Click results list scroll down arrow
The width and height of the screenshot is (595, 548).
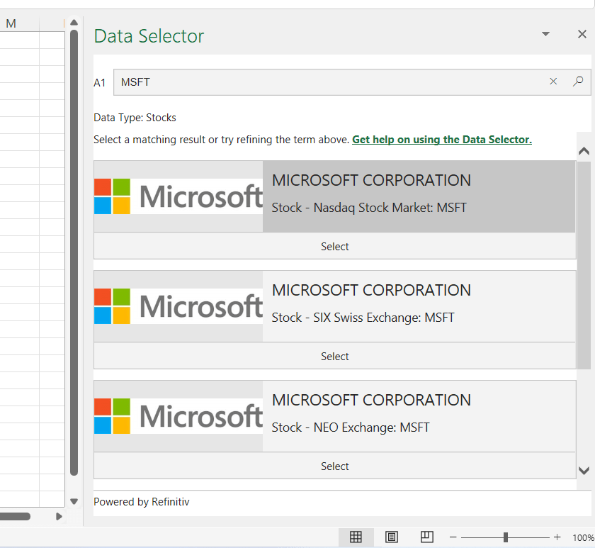(584, 471)
